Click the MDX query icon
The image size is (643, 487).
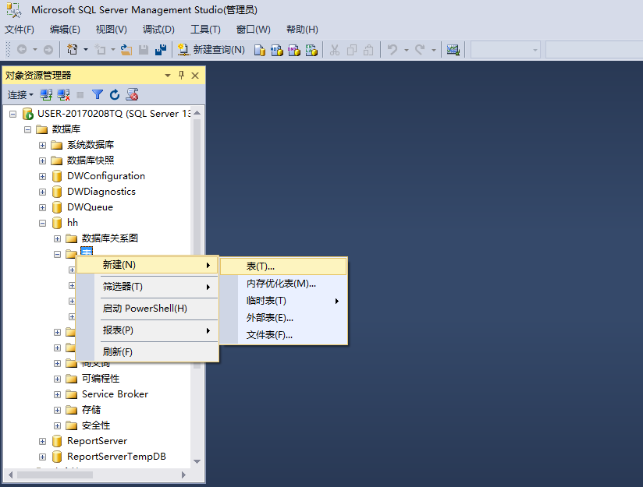point(277,50)
